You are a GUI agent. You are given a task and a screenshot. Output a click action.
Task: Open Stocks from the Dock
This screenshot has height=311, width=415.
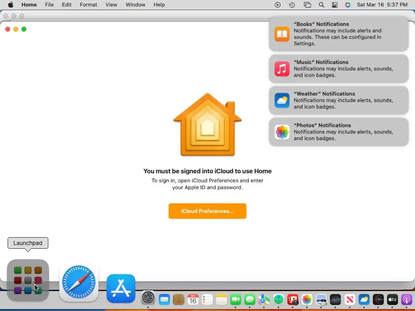[x=335, y=300]
